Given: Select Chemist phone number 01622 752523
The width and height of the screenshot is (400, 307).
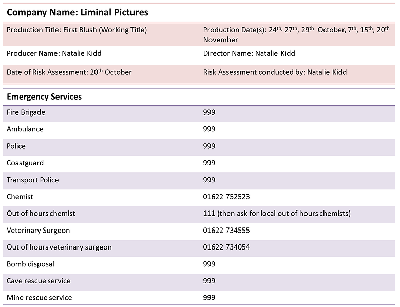Looking at the screenshot, I should pyautogui.click(x=226, y=197).
